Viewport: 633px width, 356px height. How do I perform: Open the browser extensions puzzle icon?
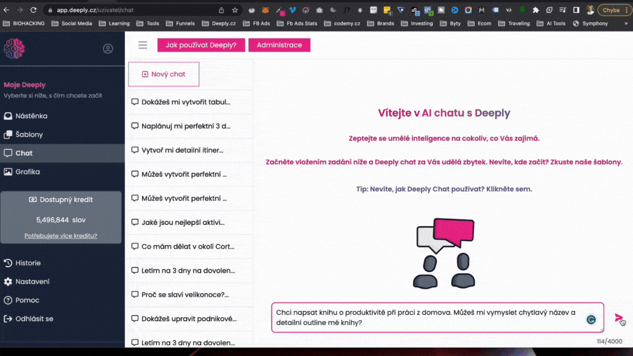click(536, 10)
